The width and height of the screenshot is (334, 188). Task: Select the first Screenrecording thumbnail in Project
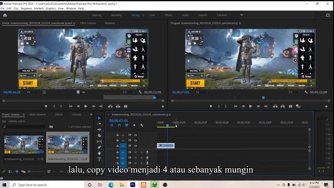(24, 145)
